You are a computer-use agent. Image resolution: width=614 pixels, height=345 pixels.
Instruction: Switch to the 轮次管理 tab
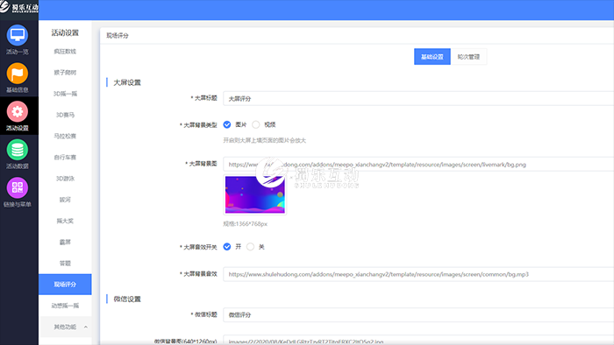pos(468,57)
